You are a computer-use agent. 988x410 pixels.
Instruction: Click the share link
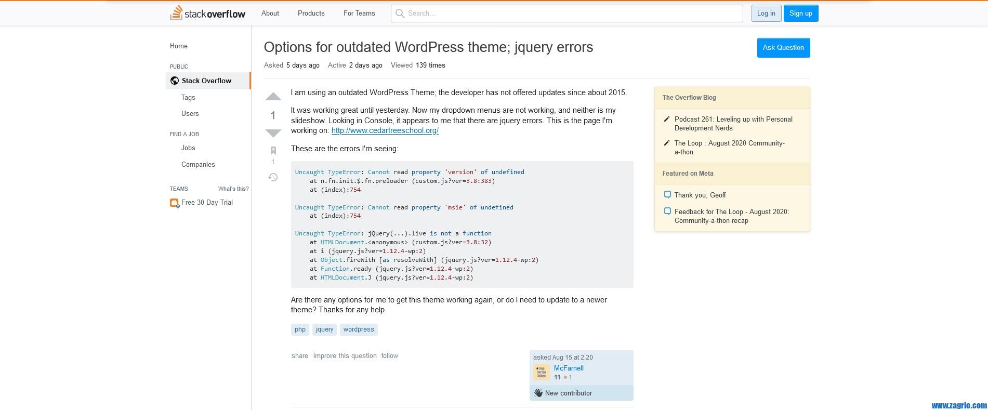point(299,356)
